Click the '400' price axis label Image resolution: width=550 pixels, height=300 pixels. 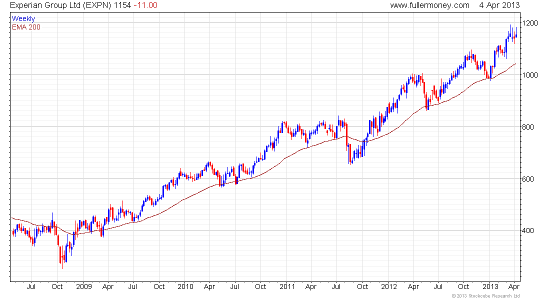point(528,230)
